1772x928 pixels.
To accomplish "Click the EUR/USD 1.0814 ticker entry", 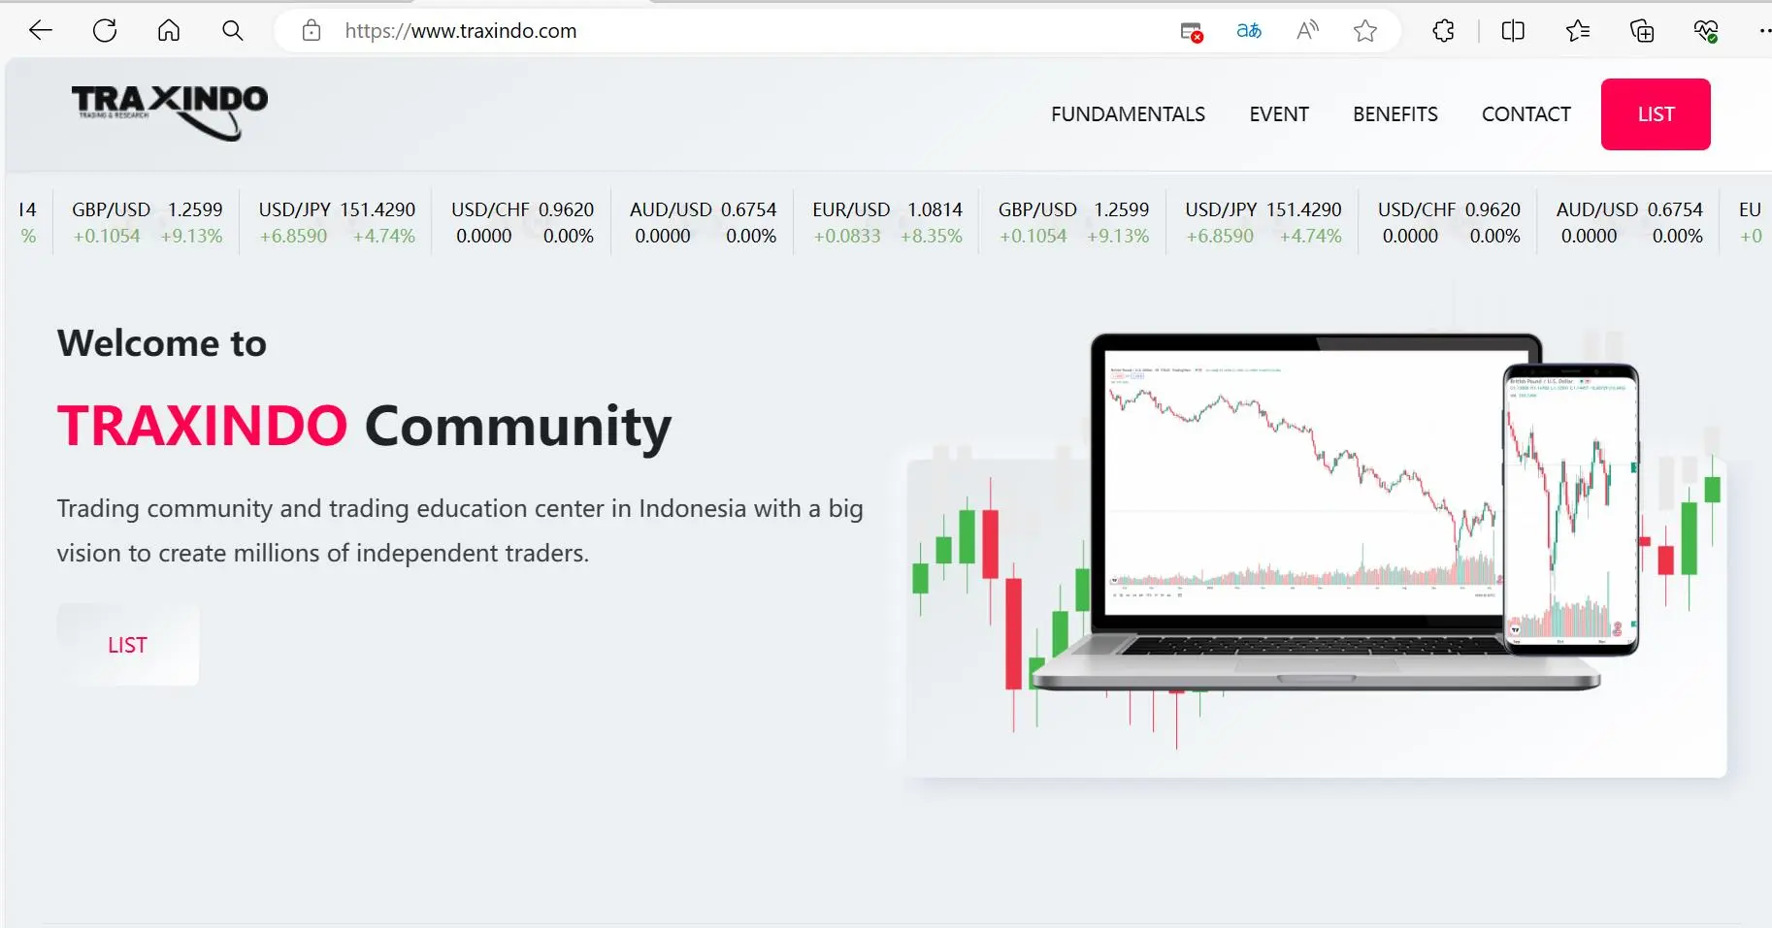I will (887, 223).
